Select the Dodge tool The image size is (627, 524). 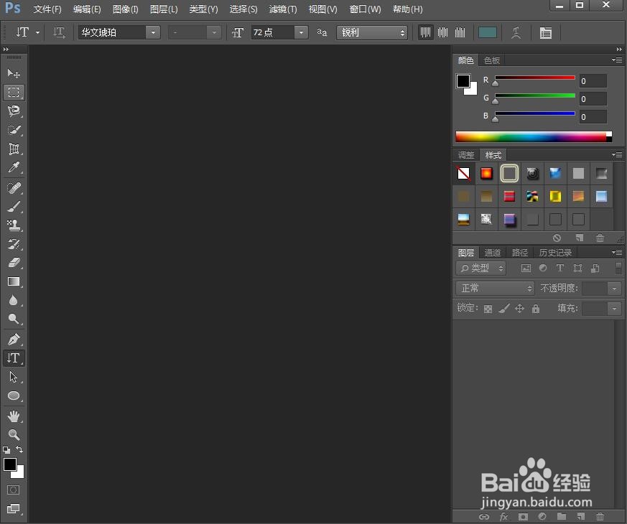(14, 319)
